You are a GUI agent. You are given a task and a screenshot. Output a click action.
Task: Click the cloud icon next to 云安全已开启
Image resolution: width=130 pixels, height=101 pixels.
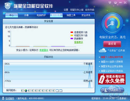click(x=102, y=50)
